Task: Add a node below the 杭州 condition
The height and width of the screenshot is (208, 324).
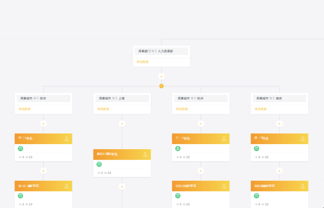Action: [201, 124]
